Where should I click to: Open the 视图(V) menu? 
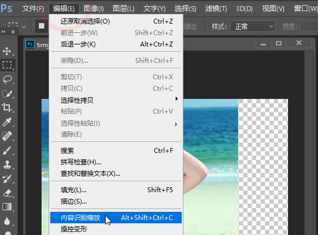(x=273, y=9)
